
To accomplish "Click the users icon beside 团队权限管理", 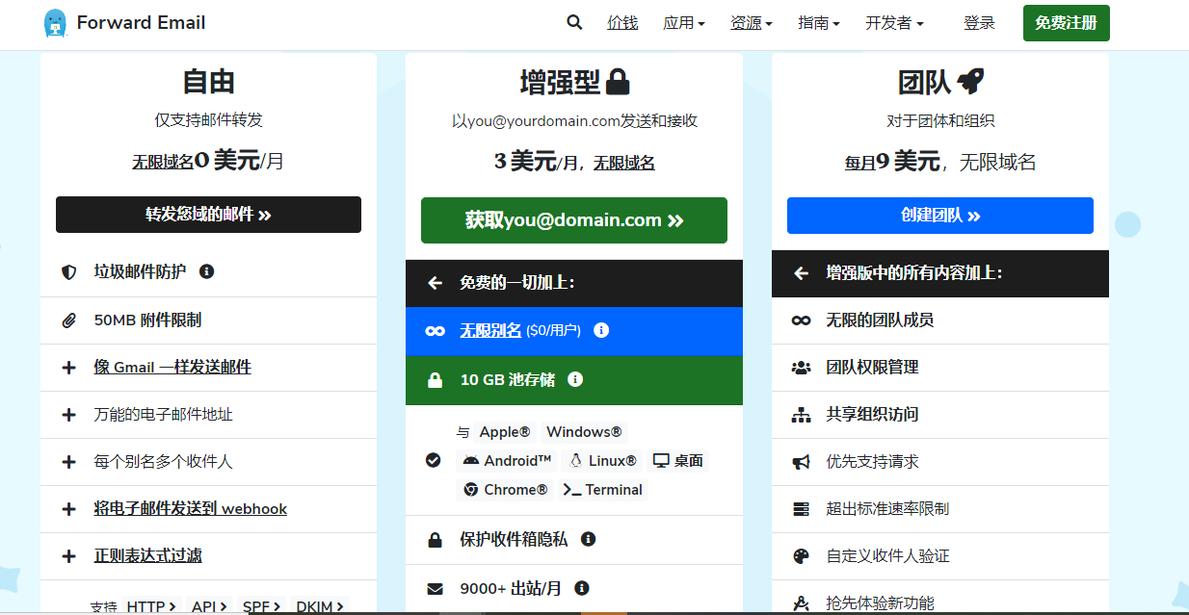I will coord(801,368).
